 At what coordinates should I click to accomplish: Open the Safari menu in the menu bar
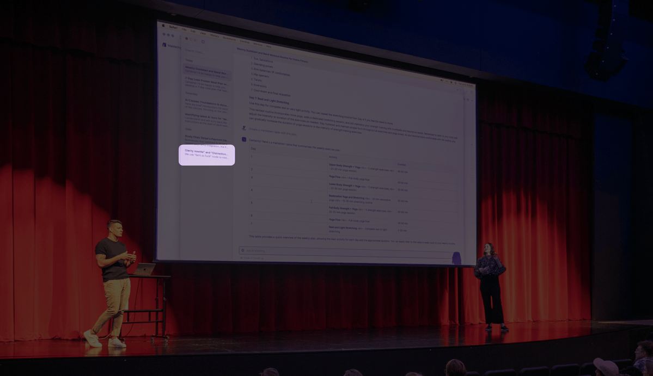(x=173, y=27)
